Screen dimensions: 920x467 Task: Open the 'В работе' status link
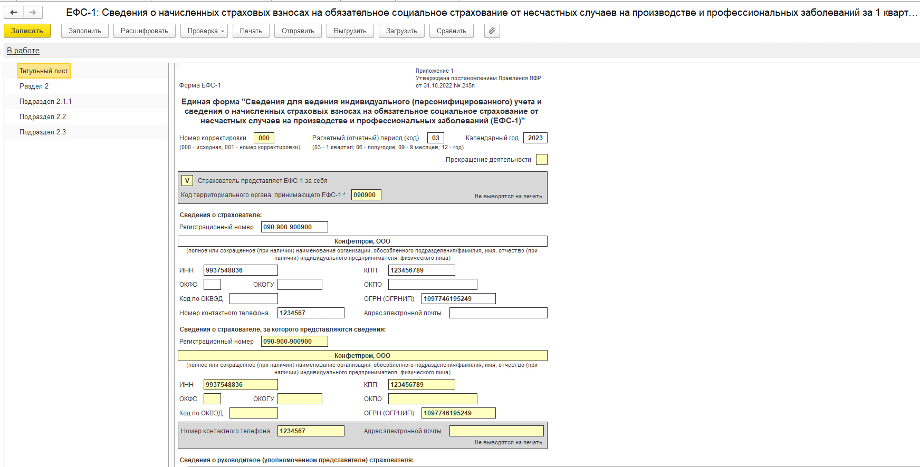(23, 51)
